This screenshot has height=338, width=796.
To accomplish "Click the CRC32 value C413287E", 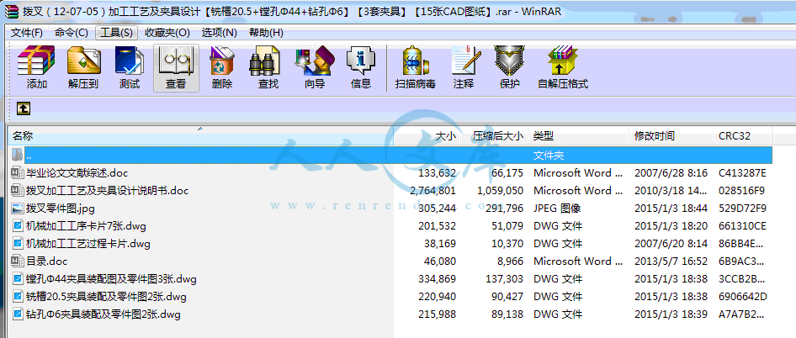I will pyautogui.click(x=743, y=173).
